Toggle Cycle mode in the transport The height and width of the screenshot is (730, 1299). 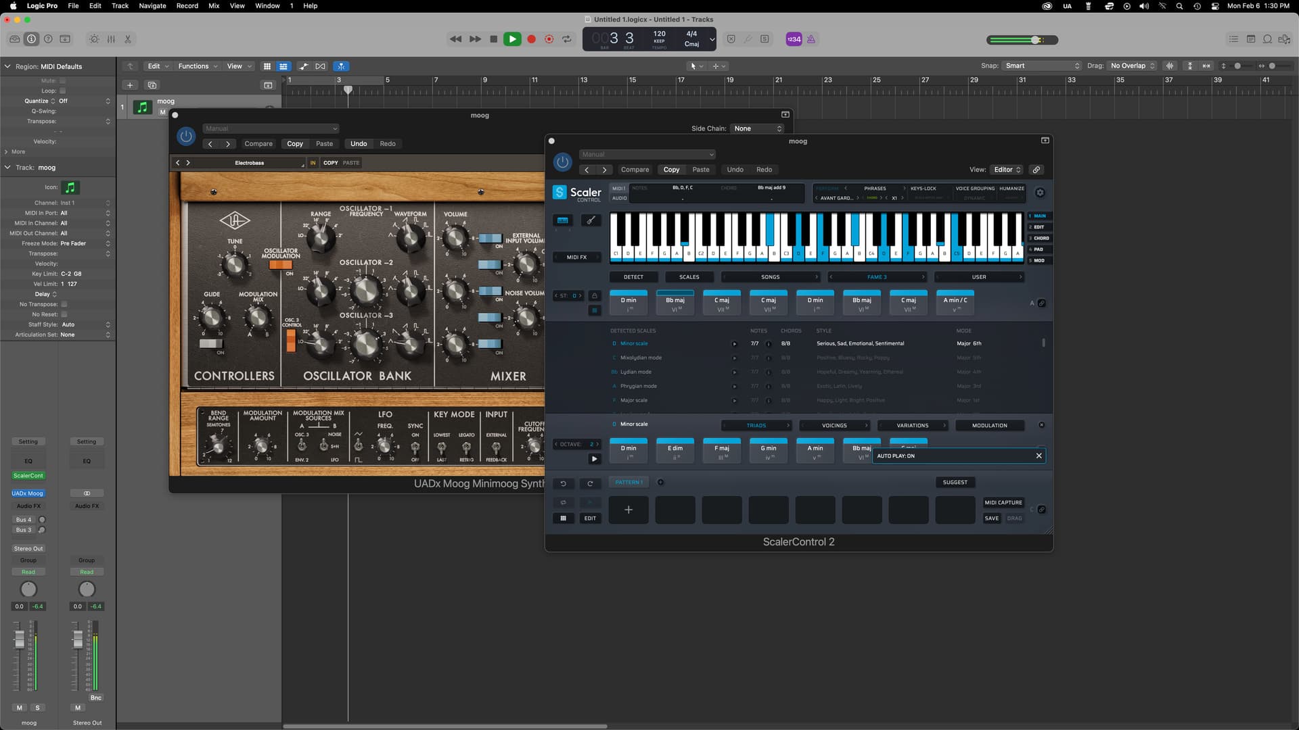567,39
